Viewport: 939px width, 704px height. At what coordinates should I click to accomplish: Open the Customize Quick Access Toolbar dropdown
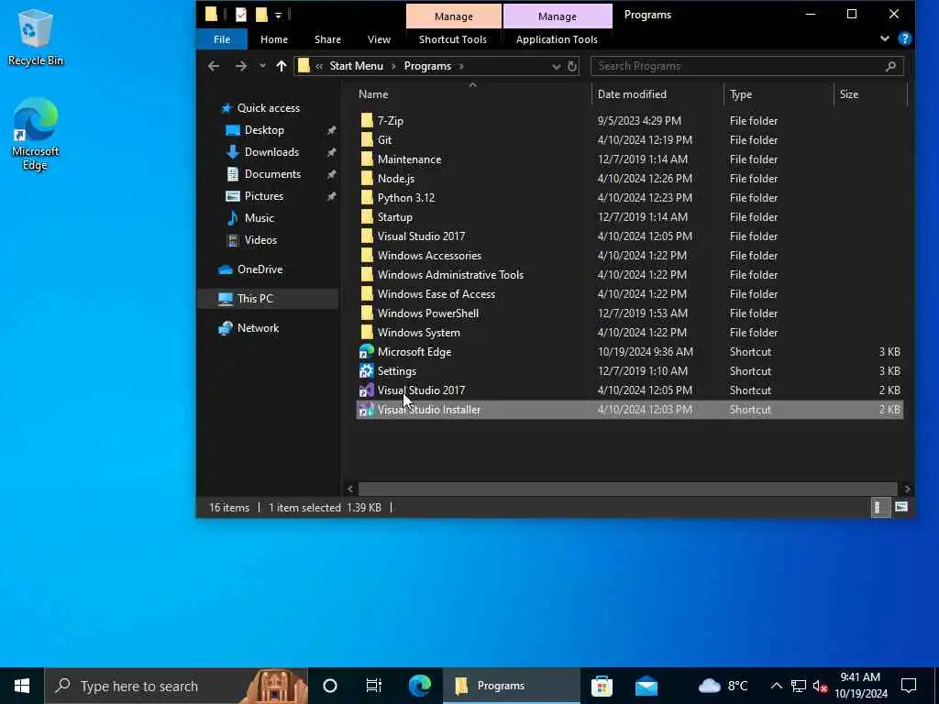[278, 15]
